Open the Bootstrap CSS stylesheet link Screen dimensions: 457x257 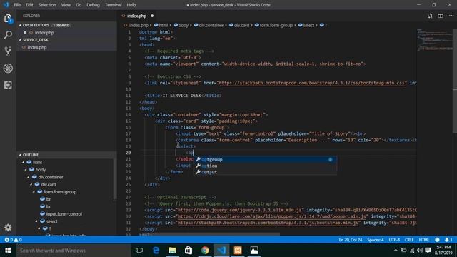click(x=312, y=83)
